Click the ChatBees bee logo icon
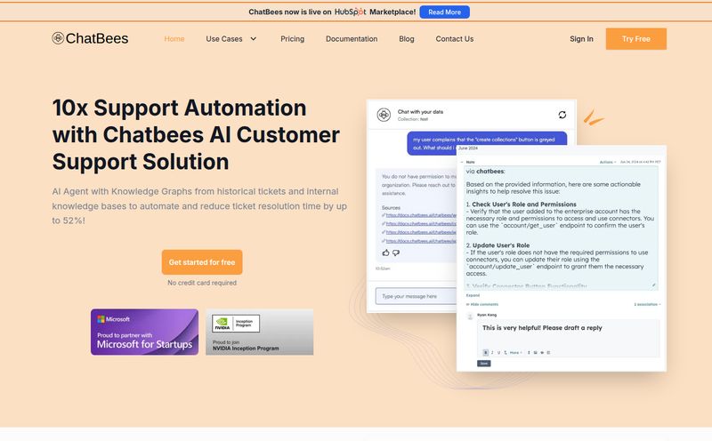Screen dimensions: 712x441 tap(58, 38)
